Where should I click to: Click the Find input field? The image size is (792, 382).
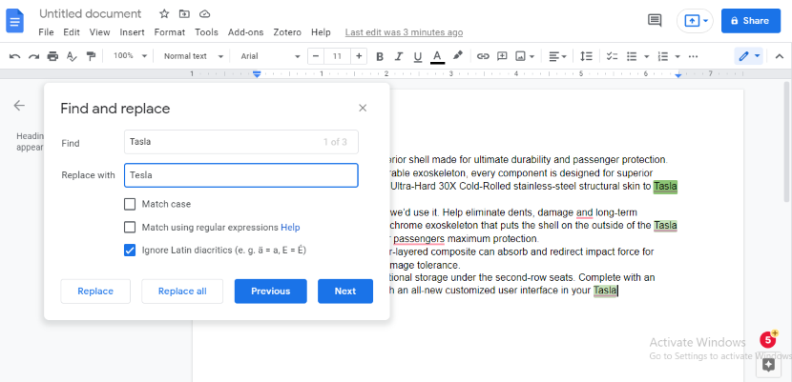pyautogui.click(x=241, y=142)
